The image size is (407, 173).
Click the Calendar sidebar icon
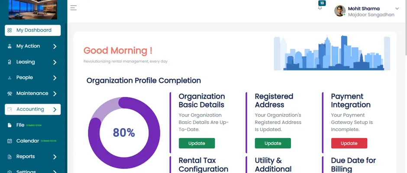click(x=10, y=141)
